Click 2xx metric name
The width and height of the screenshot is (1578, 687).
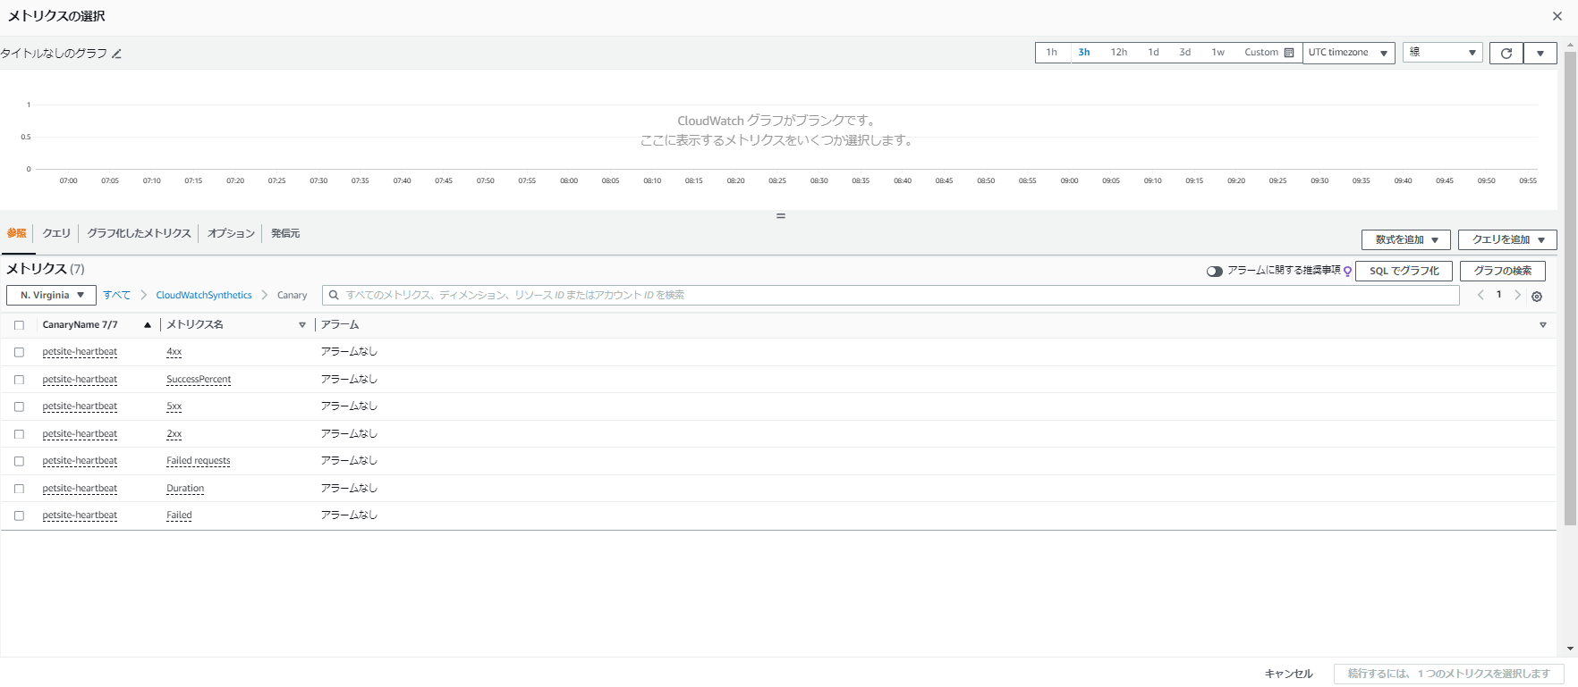coord(174,434)
